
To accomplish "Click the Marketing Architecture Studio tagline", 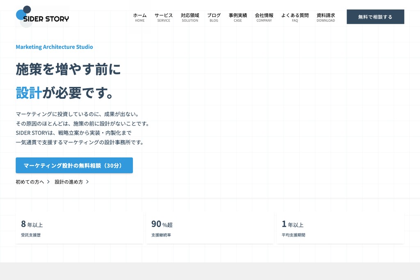I will coord(55,47).
